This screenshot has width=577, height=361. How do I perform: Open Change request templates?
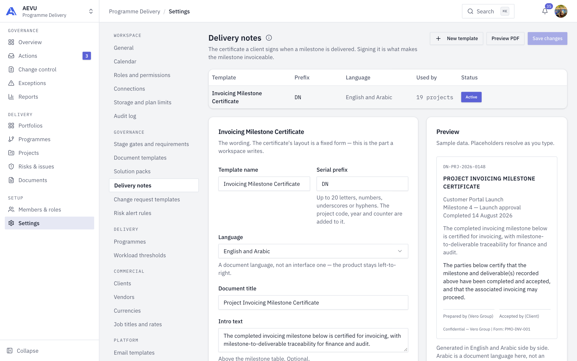pos(147,199)
